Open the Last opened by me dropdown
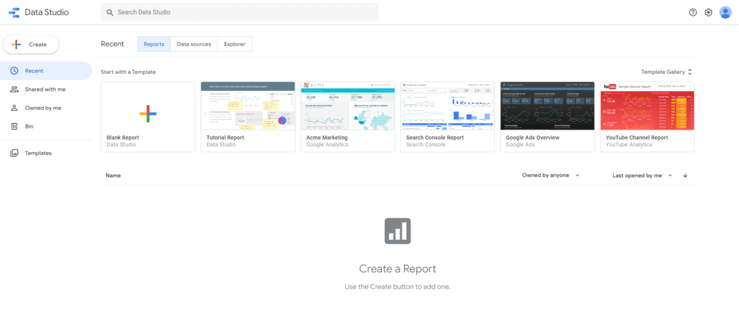Viewport: 739px width, 323px height. [x=642, y=175]
